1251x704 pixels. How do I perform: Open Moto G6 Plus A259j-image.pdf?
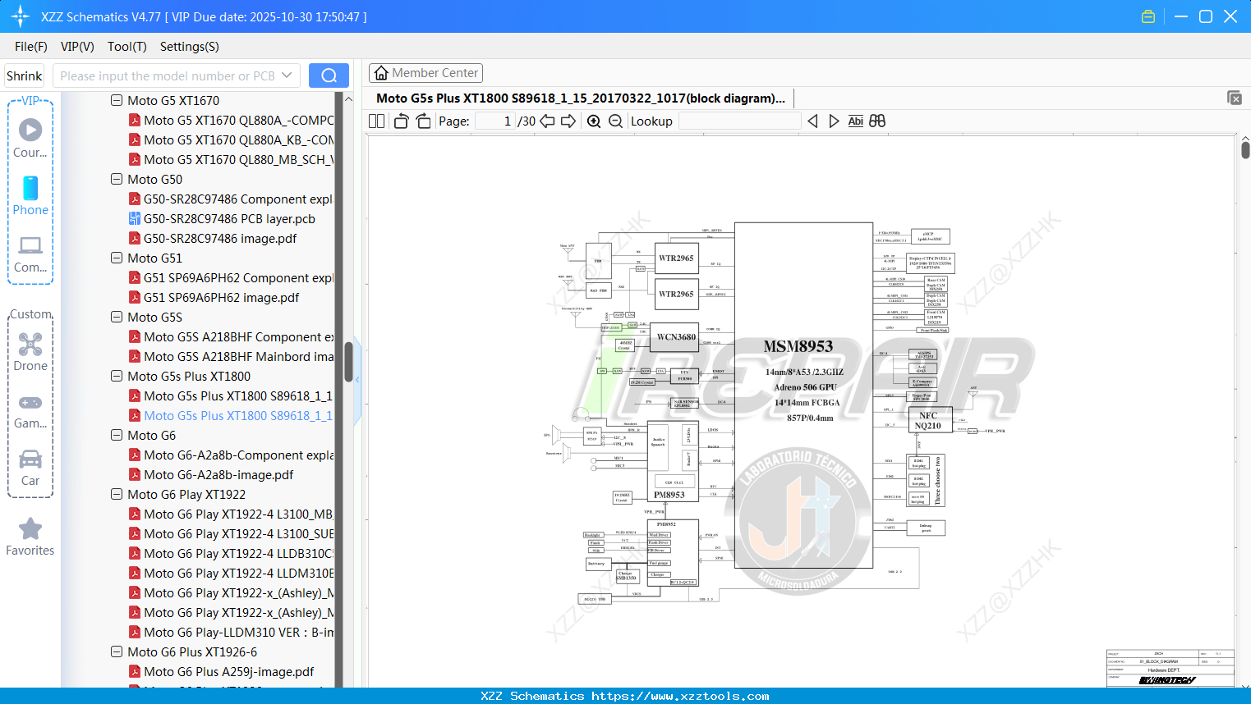pyautogui.click(x=221, y=671)
